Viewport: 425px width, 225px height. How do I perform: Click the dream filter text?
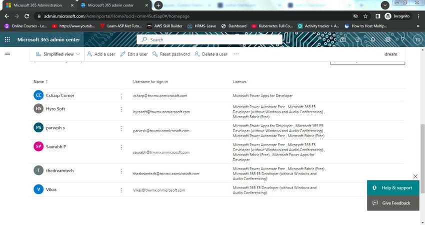coord(390,54)
